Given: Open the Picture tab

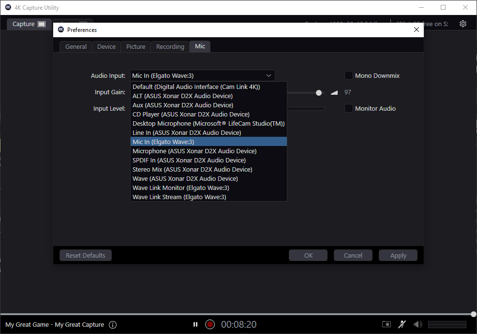Looking at the screenshot, I should tap(135, 46).
